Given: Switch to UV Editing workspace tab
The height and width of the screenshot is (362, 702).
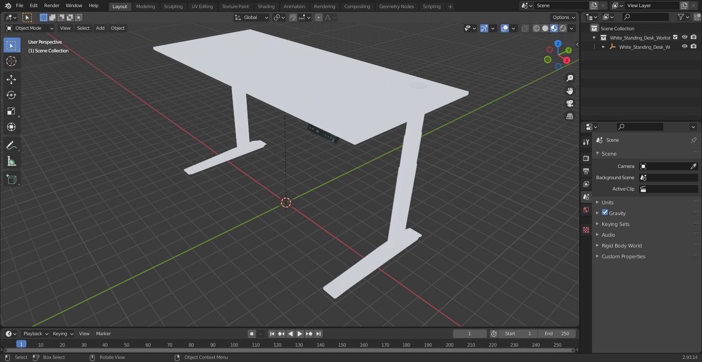Looking at the screenshot, I should point(202,7).
